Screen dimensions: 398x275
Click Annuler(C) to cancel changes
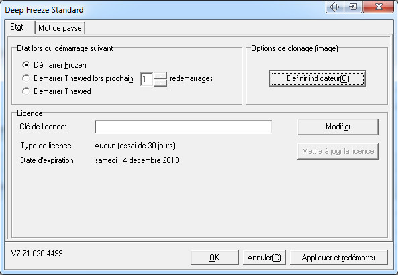pos(264,258)
